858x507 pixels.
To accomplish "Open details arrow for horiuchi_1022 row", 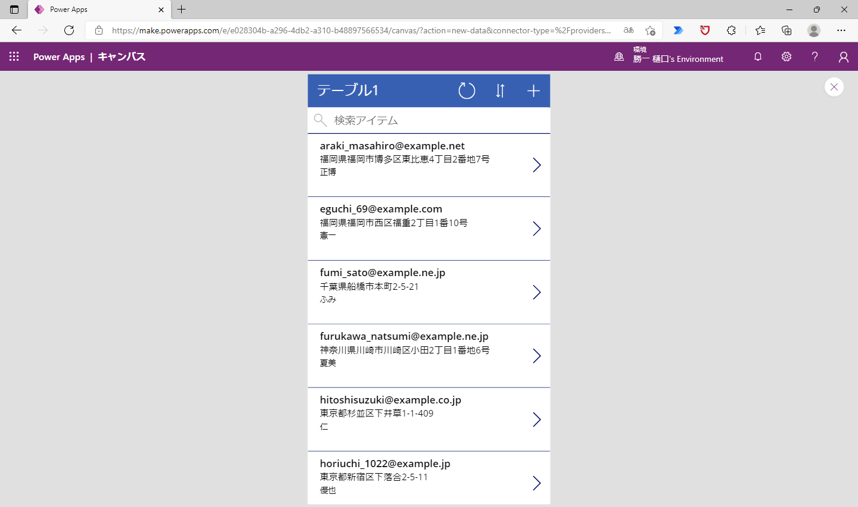I will pos(537,483).
